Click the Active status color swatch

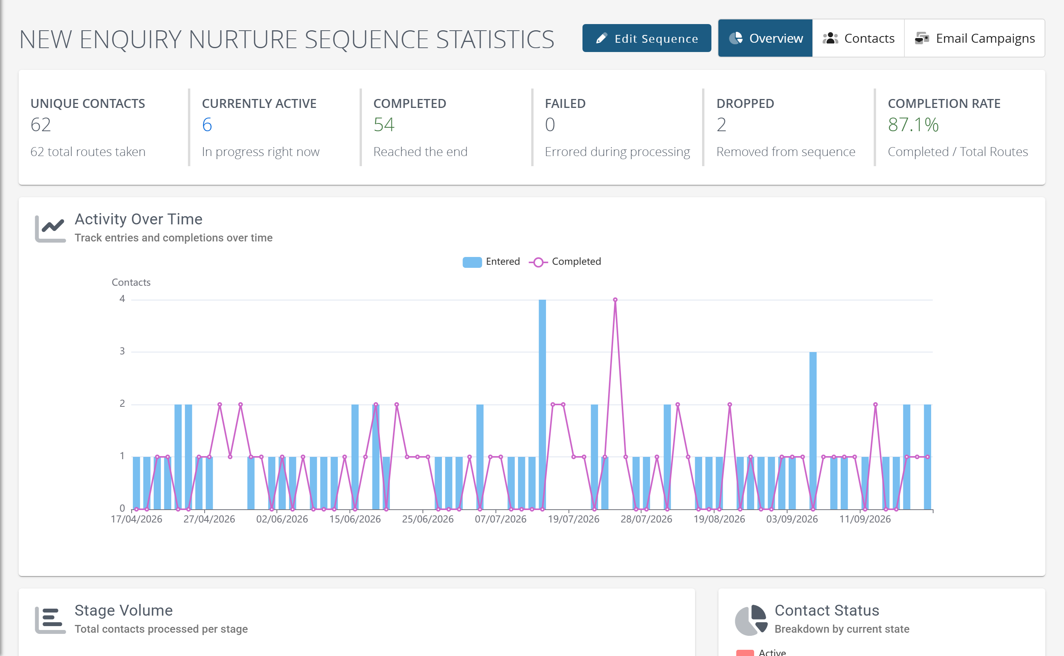(x=745, y=653)
